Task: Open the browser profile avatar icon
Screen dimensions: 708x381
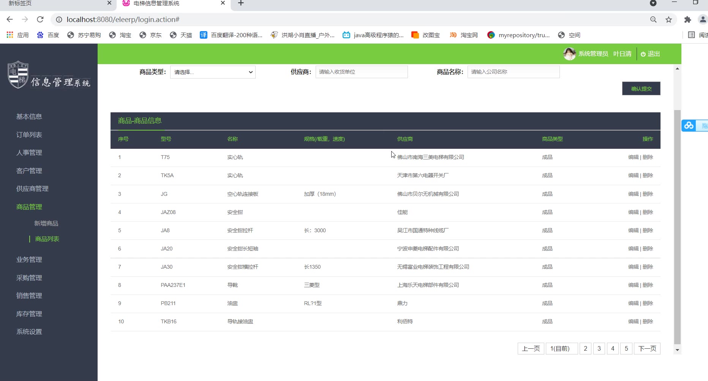Action: pyautogui.click(x=703, y=19)
